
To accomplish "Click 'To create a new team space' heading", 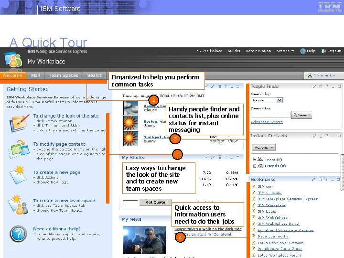I will point(64,201).
